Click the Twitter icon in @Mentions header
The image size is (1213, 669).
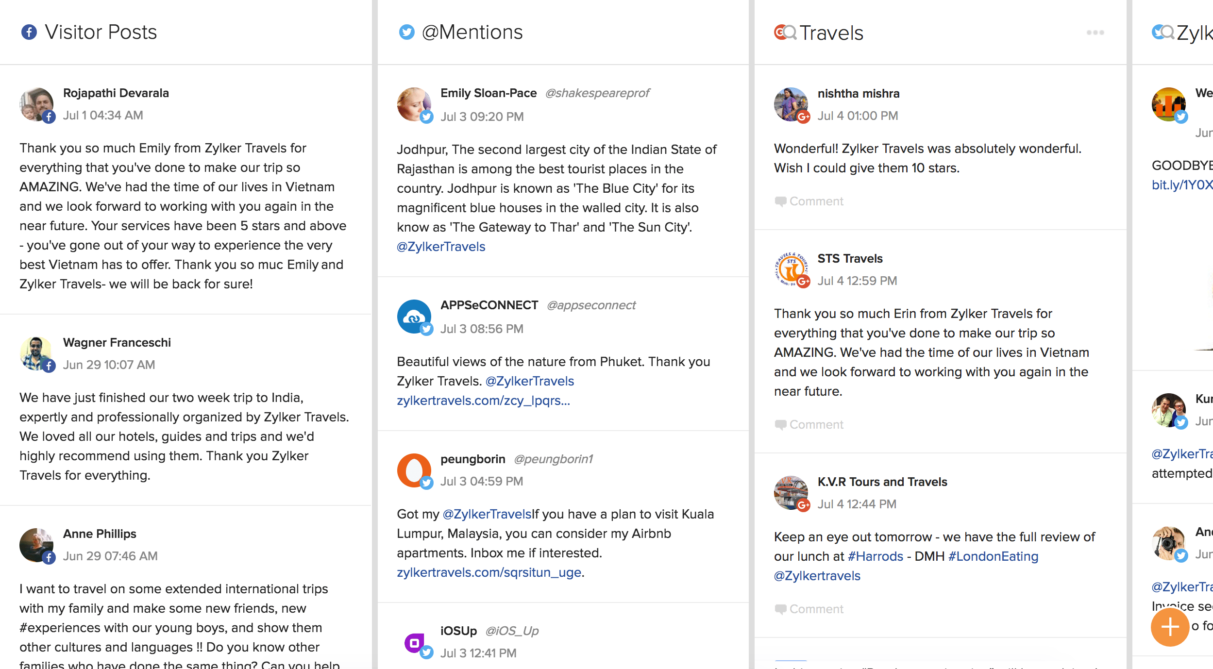click(407, 32)
